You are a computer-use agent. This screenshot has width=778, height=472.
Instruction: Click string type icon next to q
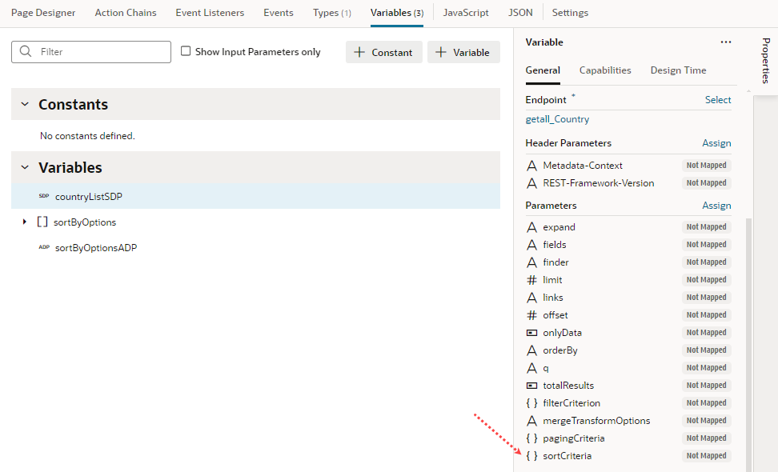click(532, 368)
